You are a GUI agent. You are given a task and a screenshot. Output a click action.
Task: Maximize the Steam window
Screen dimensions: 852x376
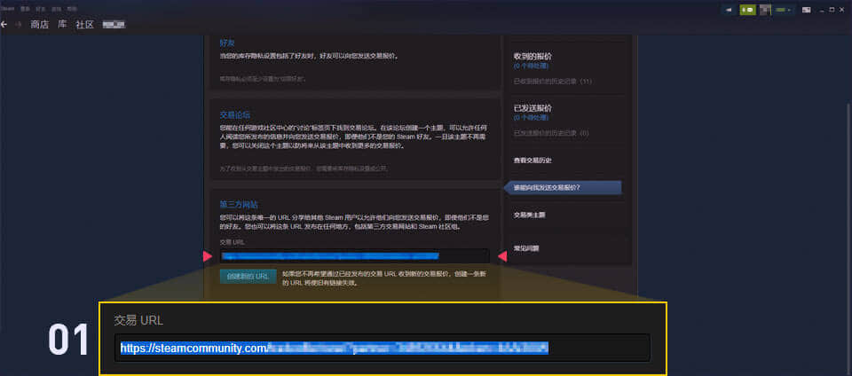coord(832,10)
